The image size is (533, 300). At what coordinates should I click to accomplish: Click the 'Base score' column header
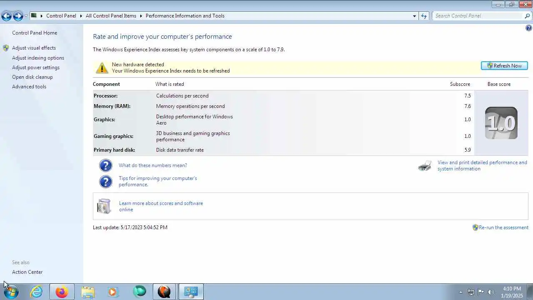(x=499, y=84)
